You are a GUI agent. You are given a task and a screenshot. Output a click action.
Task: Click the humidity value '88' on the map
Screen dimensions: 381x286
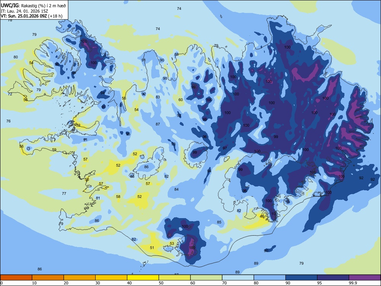tap(176, 54)
